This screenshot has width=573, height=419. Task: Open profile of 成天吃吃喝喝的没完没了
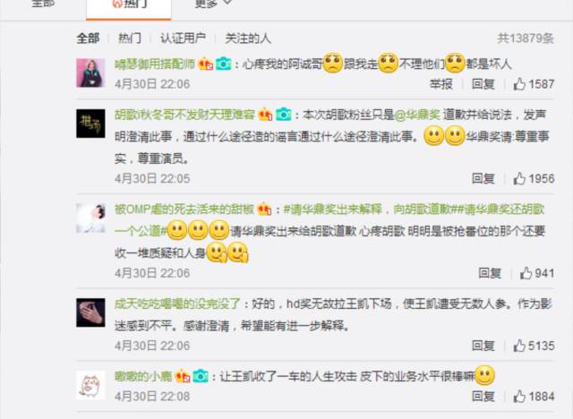coord(177,304)
